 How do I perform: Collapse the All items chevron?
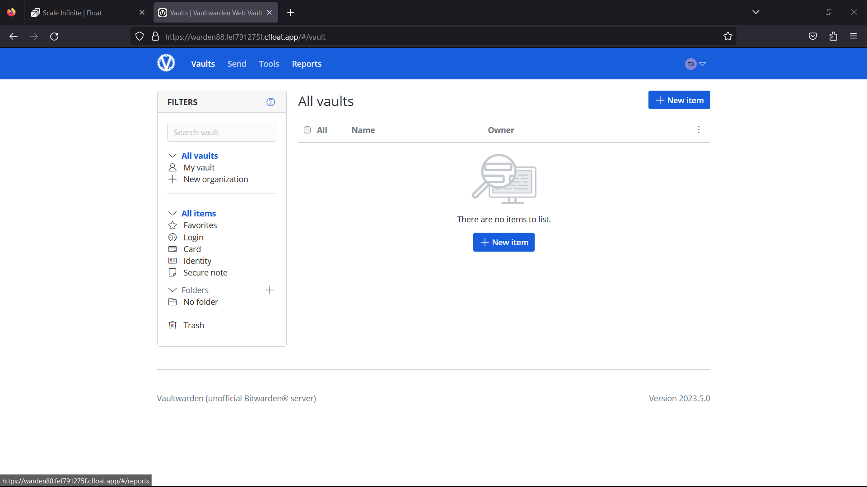pyautogui.click(x=172, y=213)
